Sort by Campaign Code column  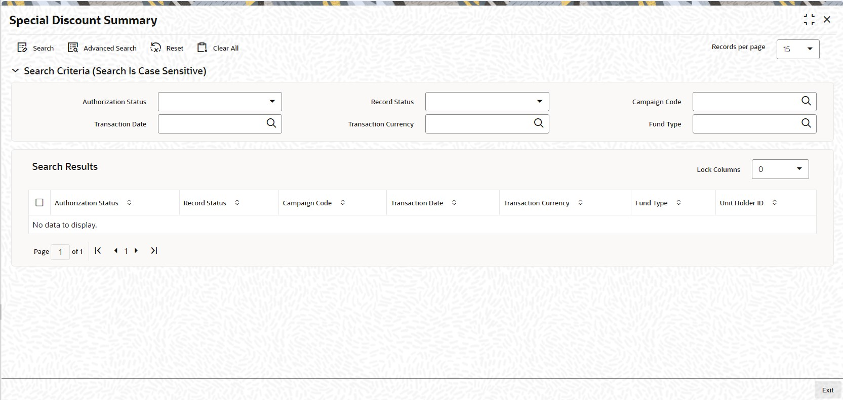pos(343,202)
